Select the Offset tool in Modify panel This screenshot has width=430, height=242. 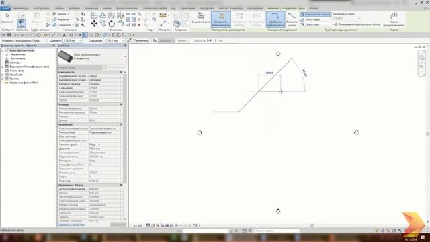(x=103, y=15)
